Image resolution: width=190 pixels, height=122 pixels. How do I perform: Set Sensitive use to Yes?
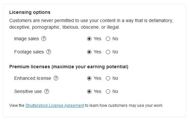(x=89, y=92)
